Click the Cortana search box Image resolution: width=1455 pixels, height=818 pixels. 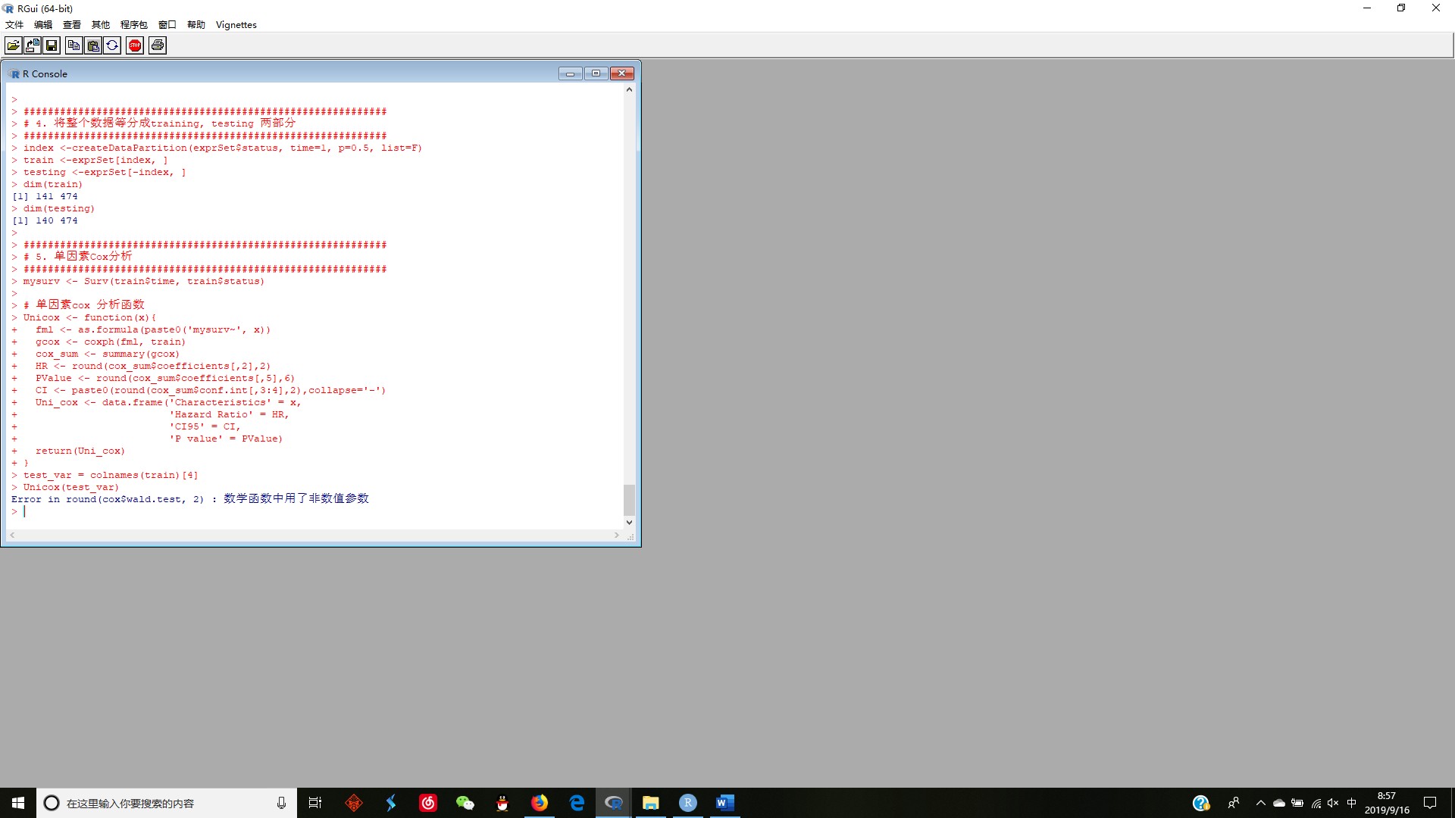pyautogui.click(x=167, y=803)
